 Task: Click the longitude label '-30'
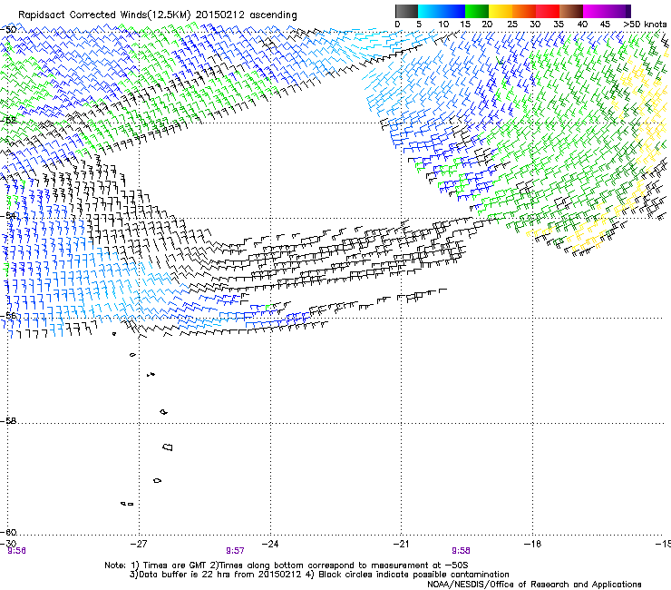click(x=8, y=544)
